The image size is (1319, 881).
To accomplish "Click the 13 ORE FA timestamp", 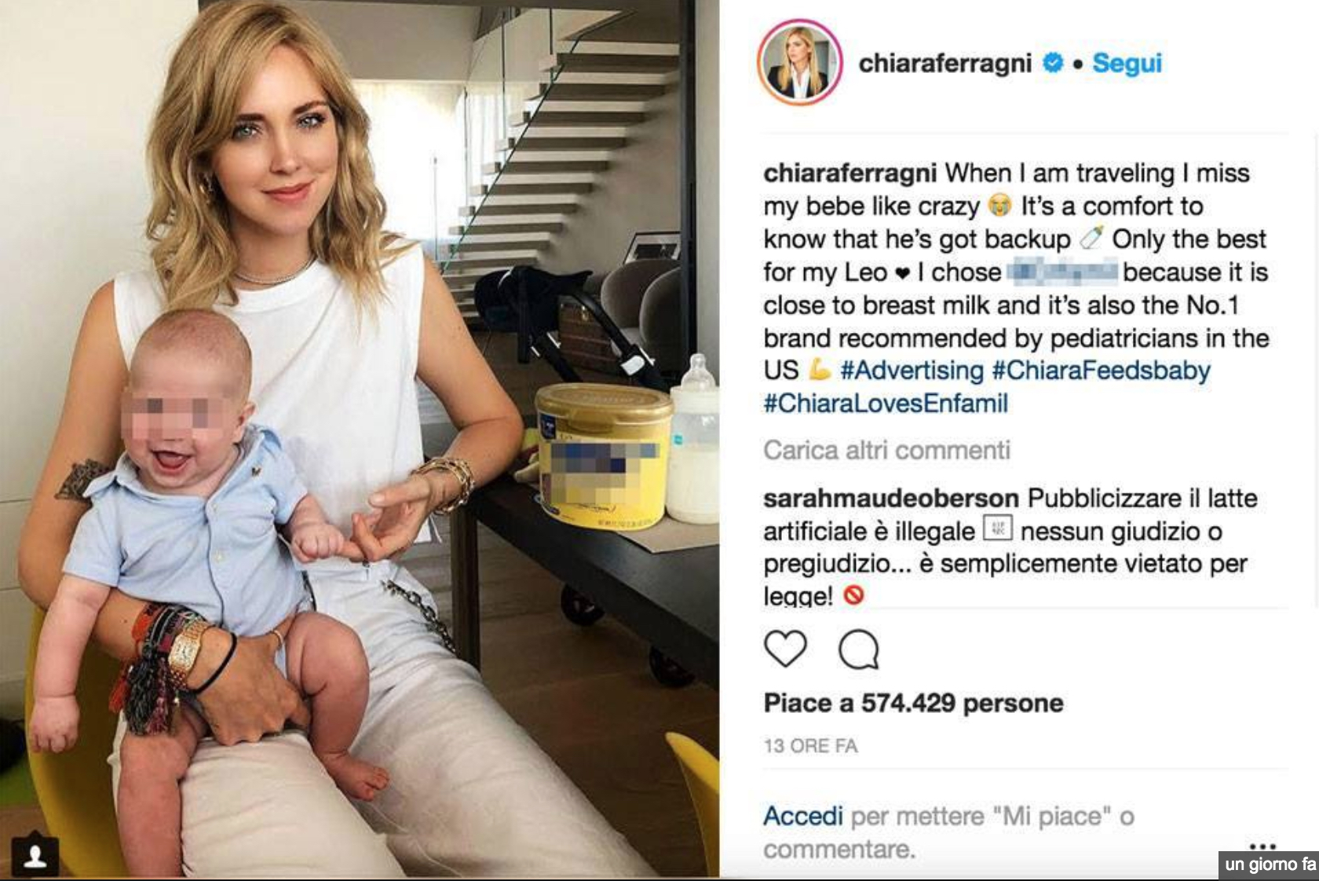I will (x=810, y=746).
